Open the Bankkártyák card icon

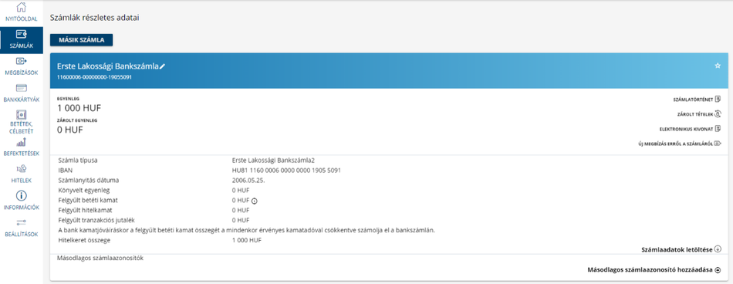[21, 88]
